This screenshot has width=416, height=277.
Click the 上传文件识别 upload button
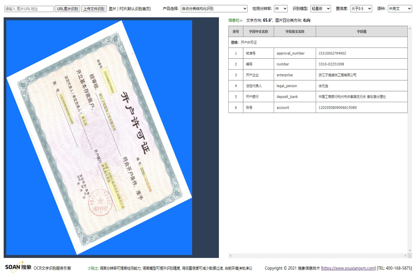[x=94, y=9]
